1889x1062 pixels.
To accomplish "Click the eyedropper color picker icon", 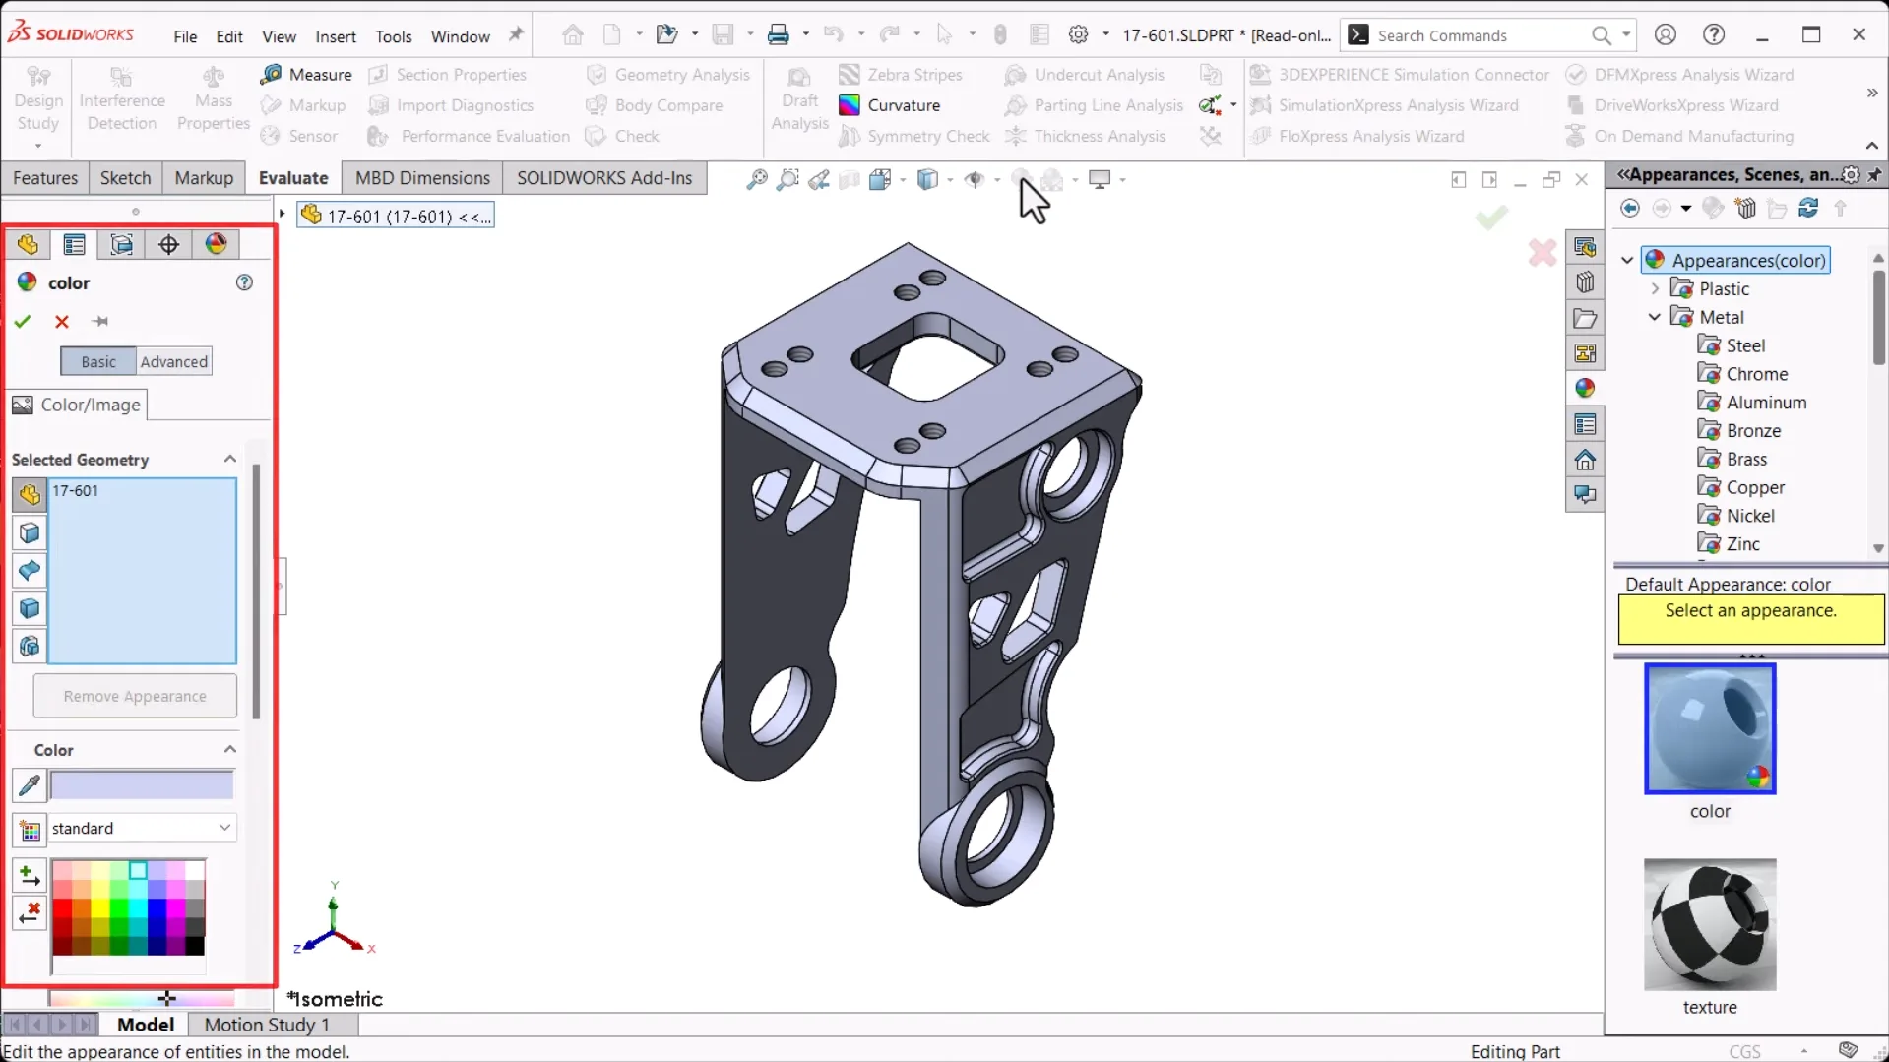I will [30, 785].
